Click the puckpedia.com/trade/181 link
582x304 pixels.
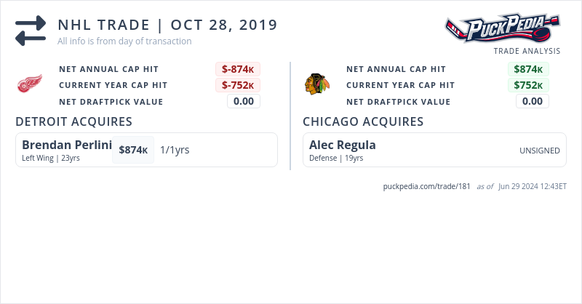click(x=427, y=186)
